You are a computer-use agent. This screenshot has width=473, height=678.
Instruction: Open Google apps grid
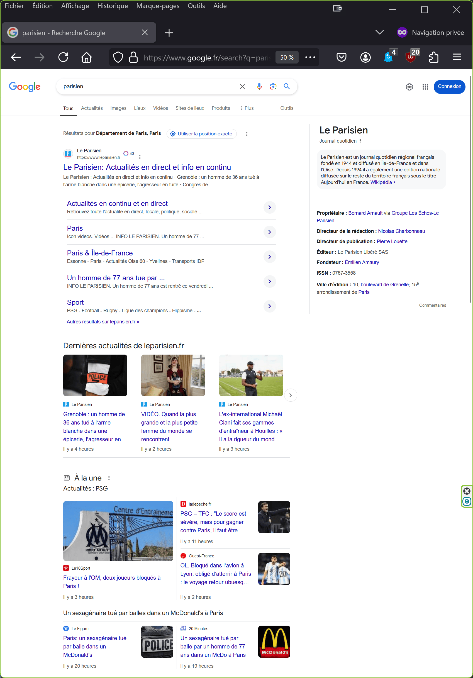425,87
